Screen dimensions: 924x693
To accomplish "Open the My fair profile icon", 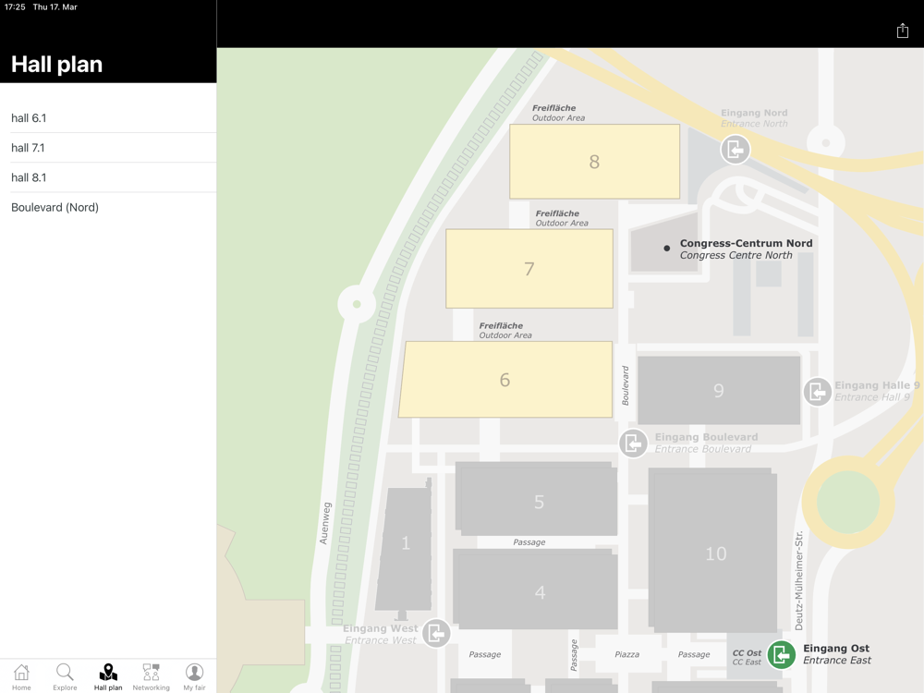I will pos(194,675).
